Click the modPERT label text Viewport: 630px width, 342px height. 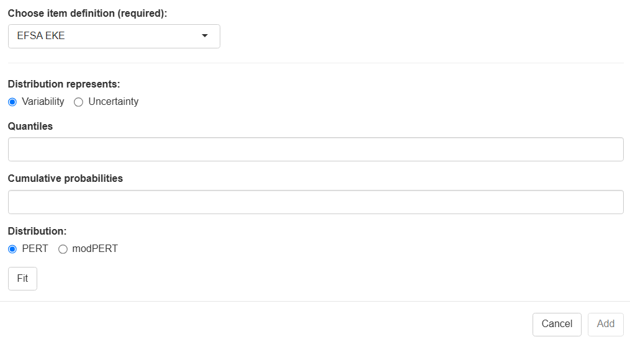95,249
